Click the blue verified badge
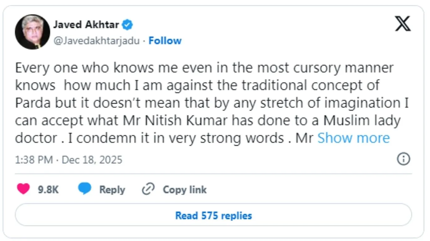 coord(127,25)
